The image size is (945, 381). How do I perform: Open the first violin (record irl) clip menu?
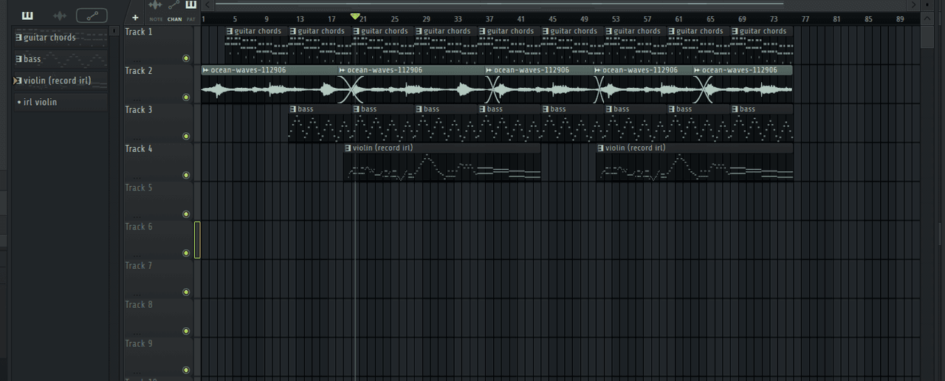point(348,148)
